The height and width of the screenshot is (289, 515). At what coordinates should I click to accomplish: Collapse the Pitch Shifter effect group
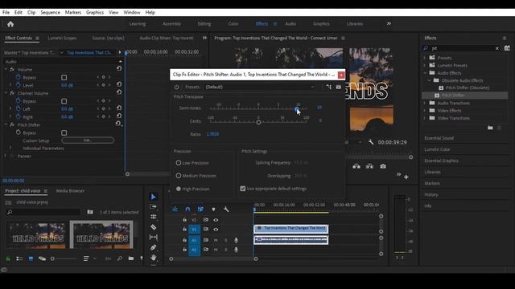6,125
